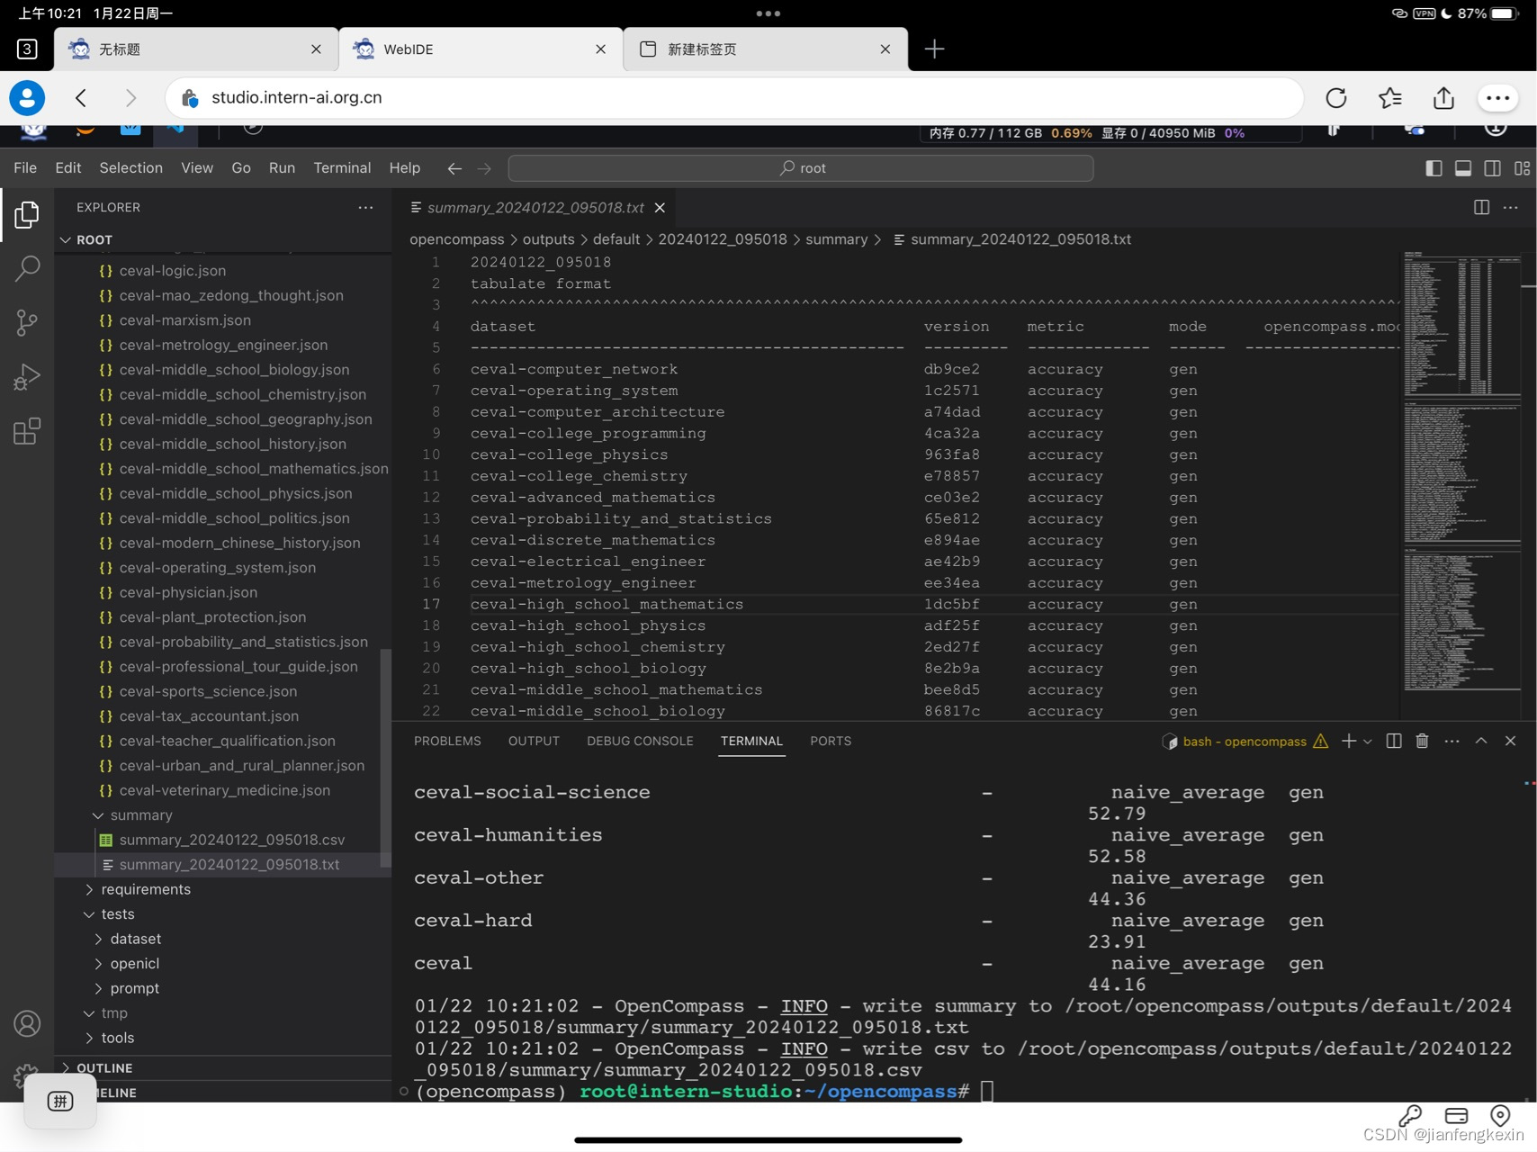
Task: Open a new browser tab
Action: 934,49
